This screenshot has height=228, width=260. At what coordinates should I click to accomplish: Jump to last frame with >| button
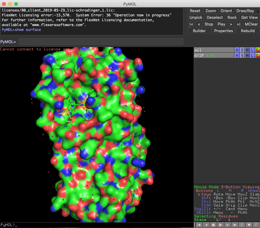238,24
